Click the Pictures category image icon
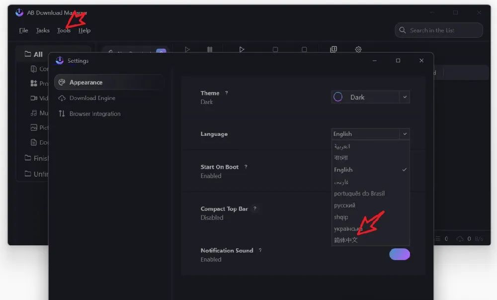This screenshot has width=497, height=300. [x=34, y=127]
